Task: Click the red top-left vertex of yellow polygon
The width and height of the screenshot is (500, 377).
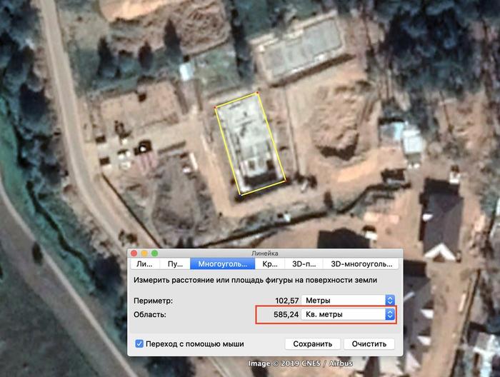Action: tap(216, 109)
